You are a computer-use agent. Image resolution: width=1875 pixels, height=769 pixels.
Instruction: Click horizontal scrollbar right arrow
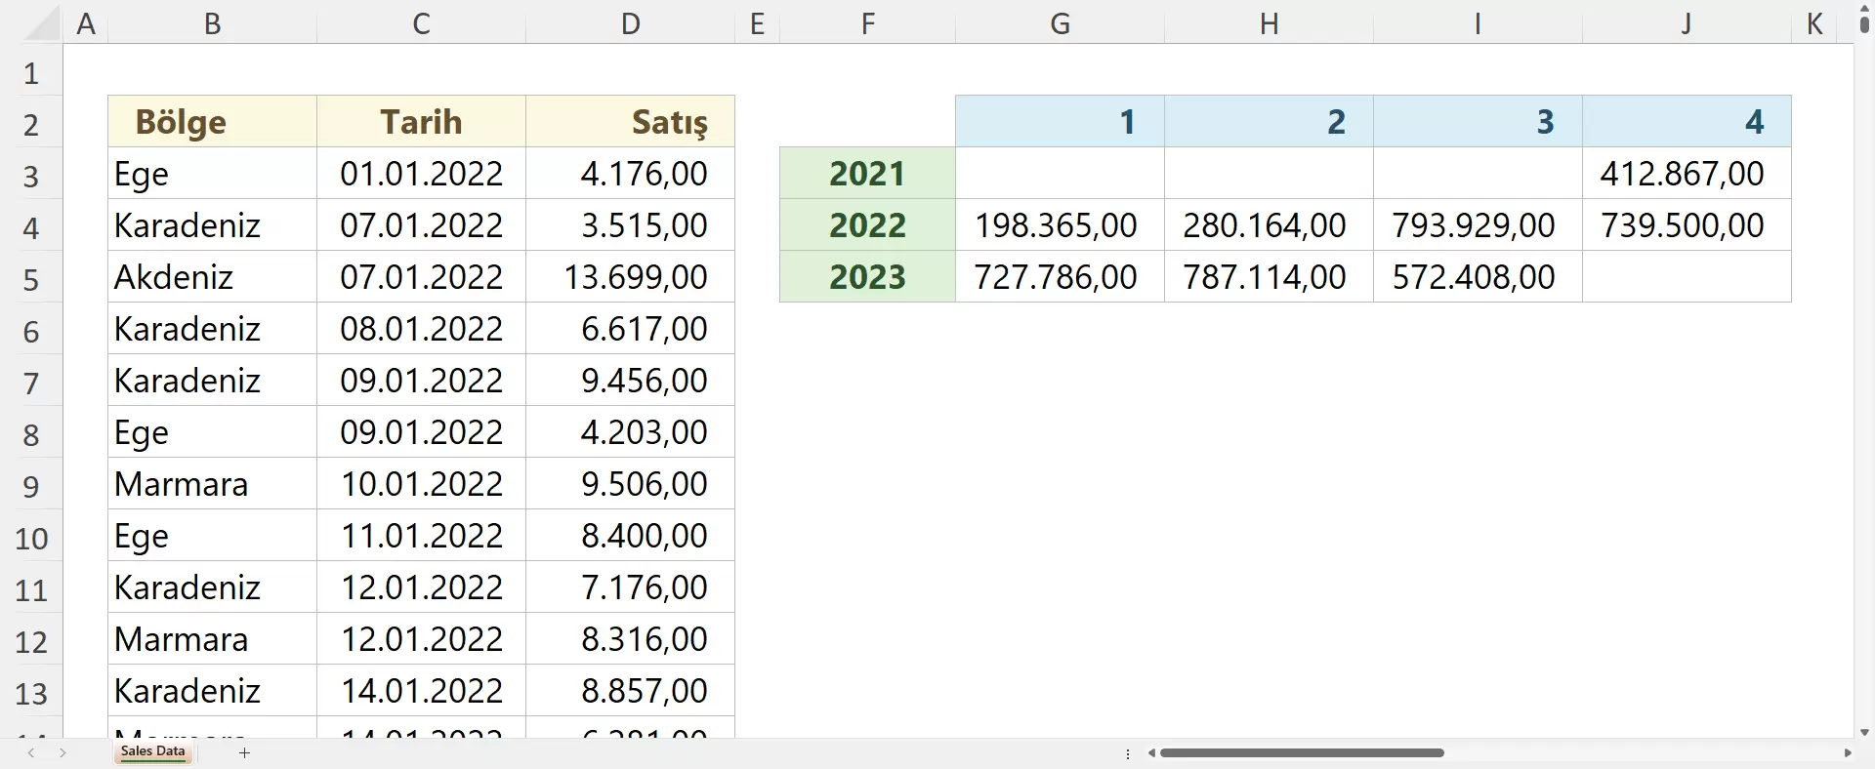1847,752
